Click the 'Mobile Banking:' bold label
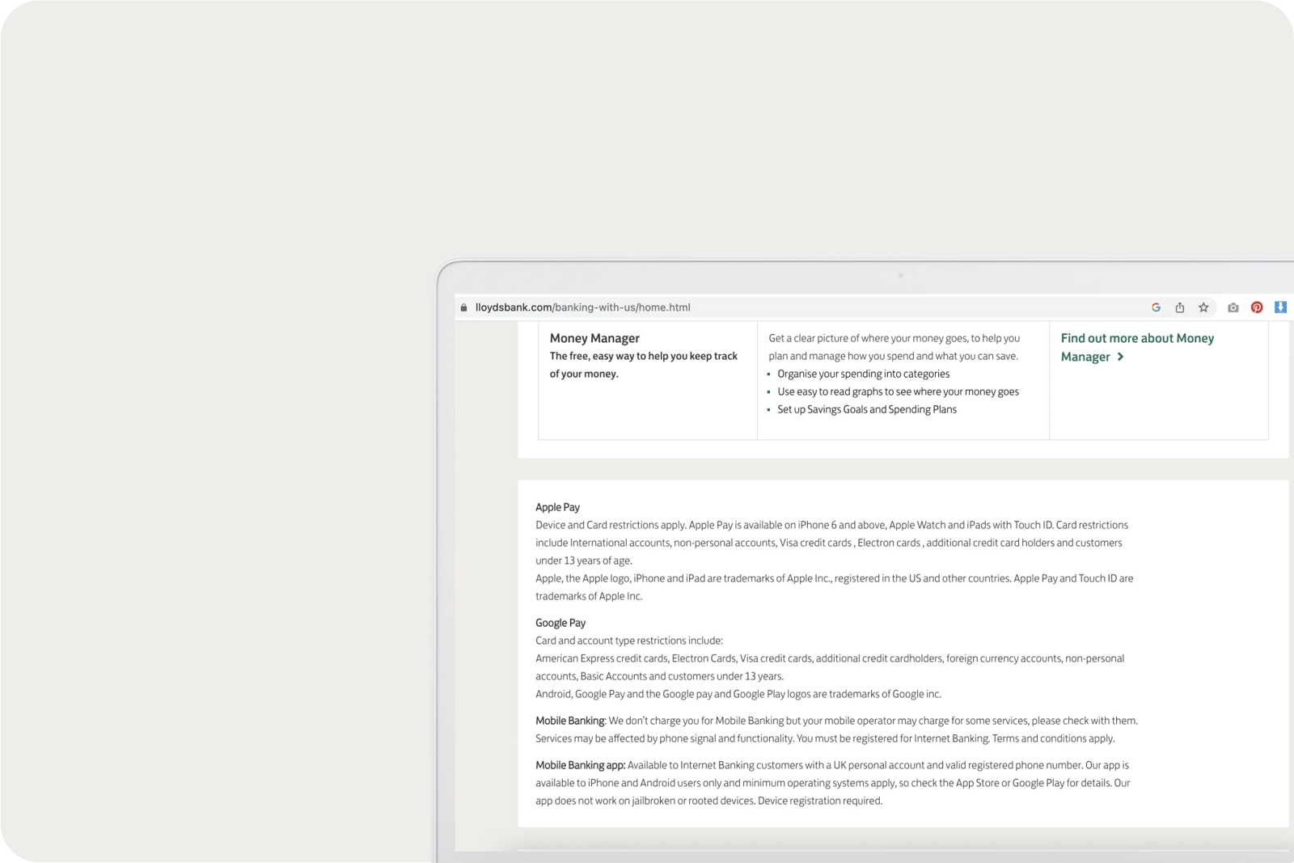 coord(570,721)
